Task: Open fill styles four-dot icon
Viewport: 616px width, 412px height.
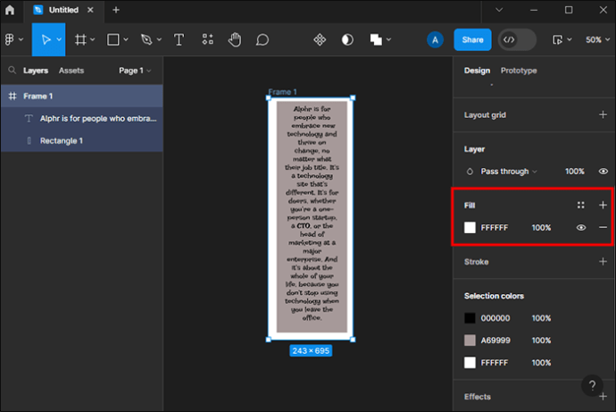Action: tap(581, 205)
